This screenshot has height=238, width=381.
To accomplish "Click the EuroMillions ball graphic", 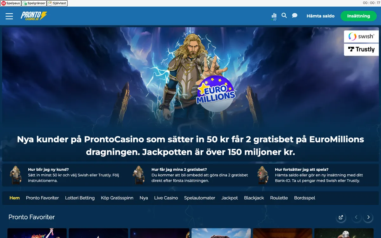I will pos(216,94).
